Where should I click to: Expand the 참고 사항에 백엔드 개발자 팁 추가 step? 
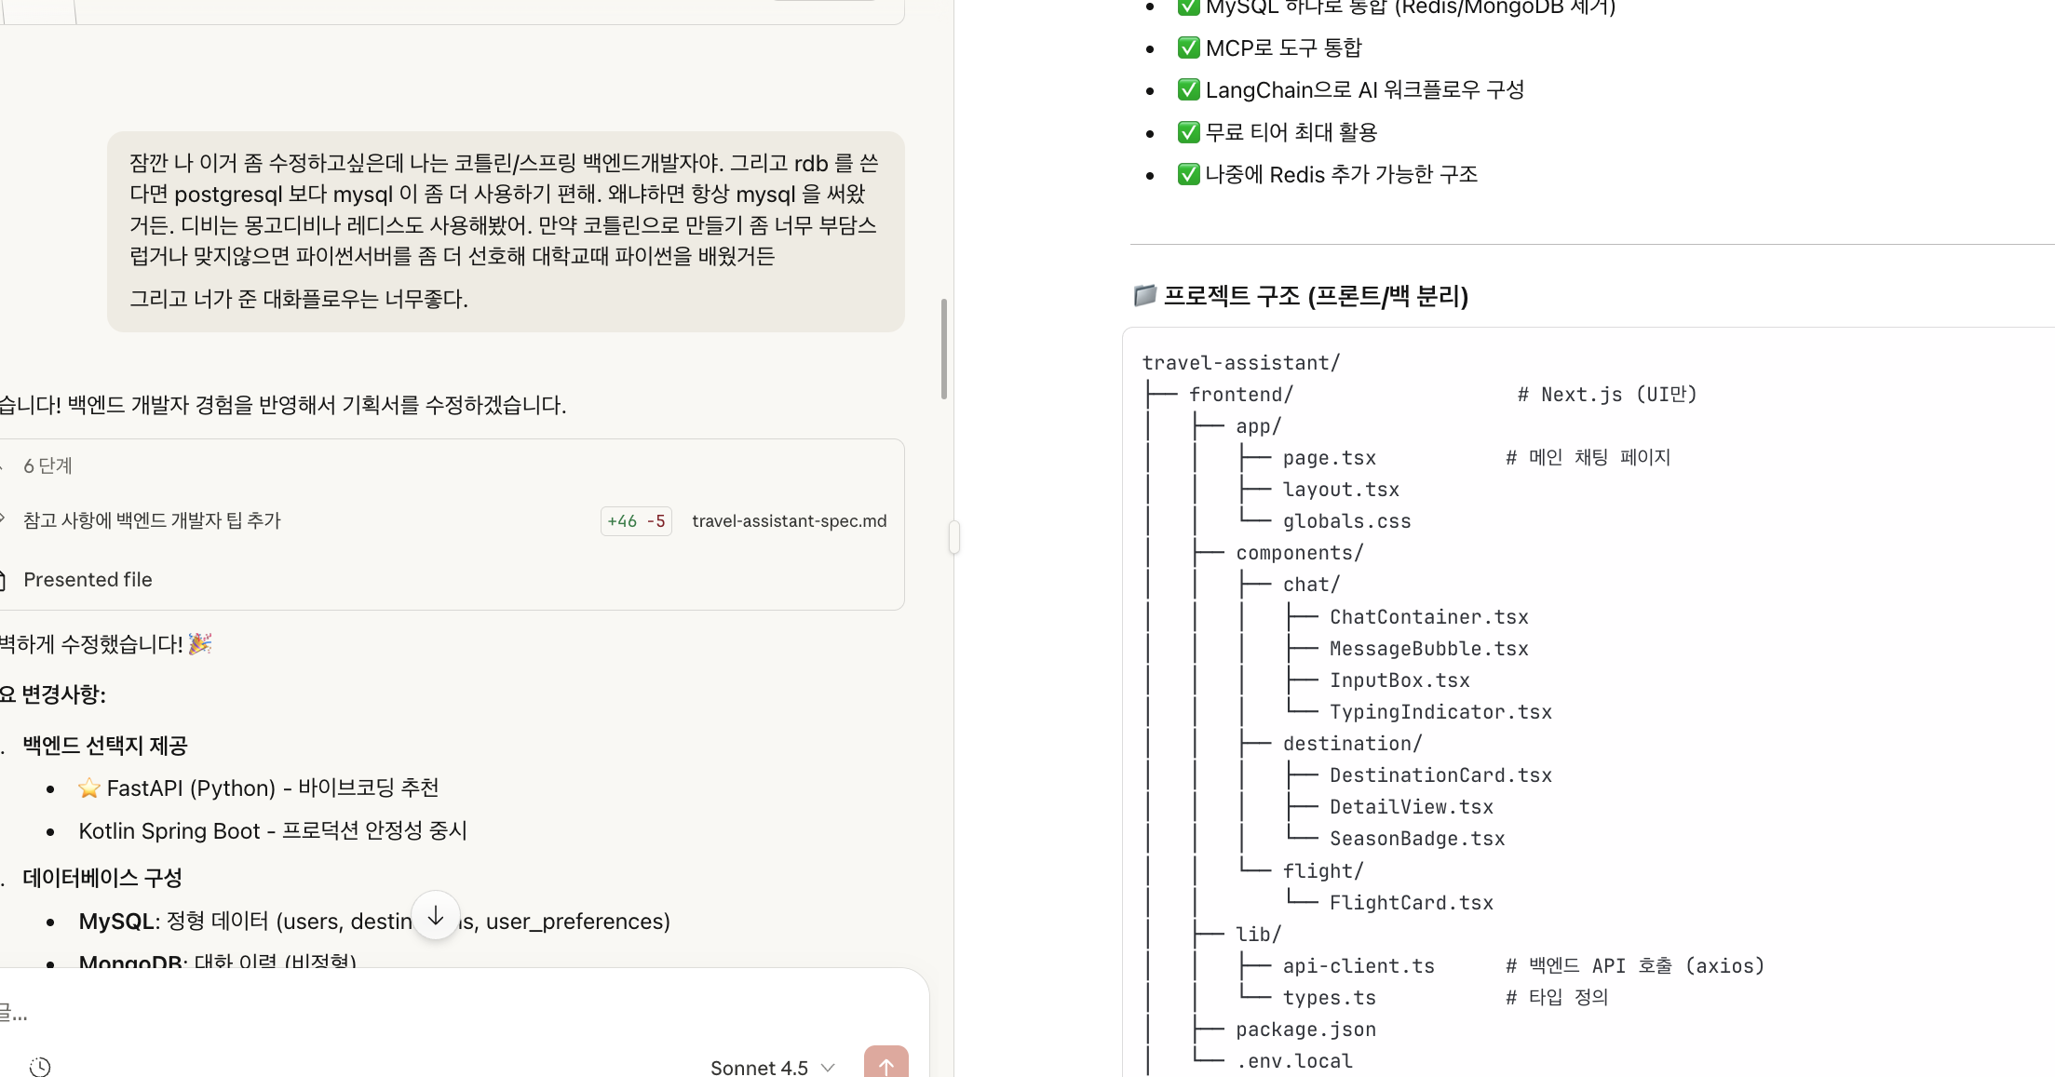coord(151,520)
